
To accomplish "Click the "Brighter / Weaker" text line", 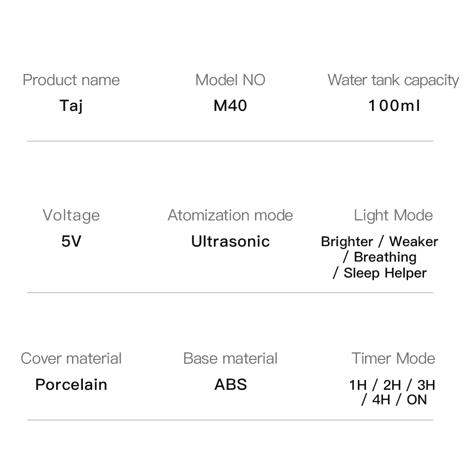I will click(x=380, y=241).
